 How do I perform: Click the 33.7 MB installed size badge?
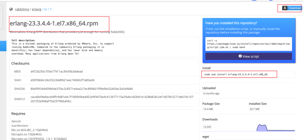pos(255,109)
